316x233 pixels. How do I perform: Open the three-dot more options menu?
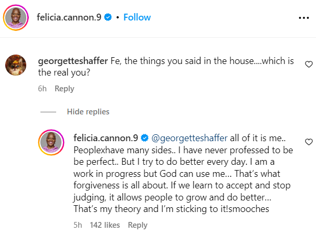pos(304,17)
